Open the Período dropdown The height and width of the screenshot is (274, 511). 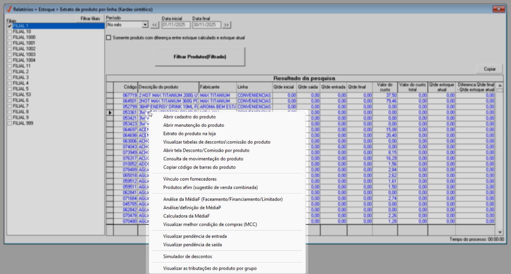[x=145, y=25]
